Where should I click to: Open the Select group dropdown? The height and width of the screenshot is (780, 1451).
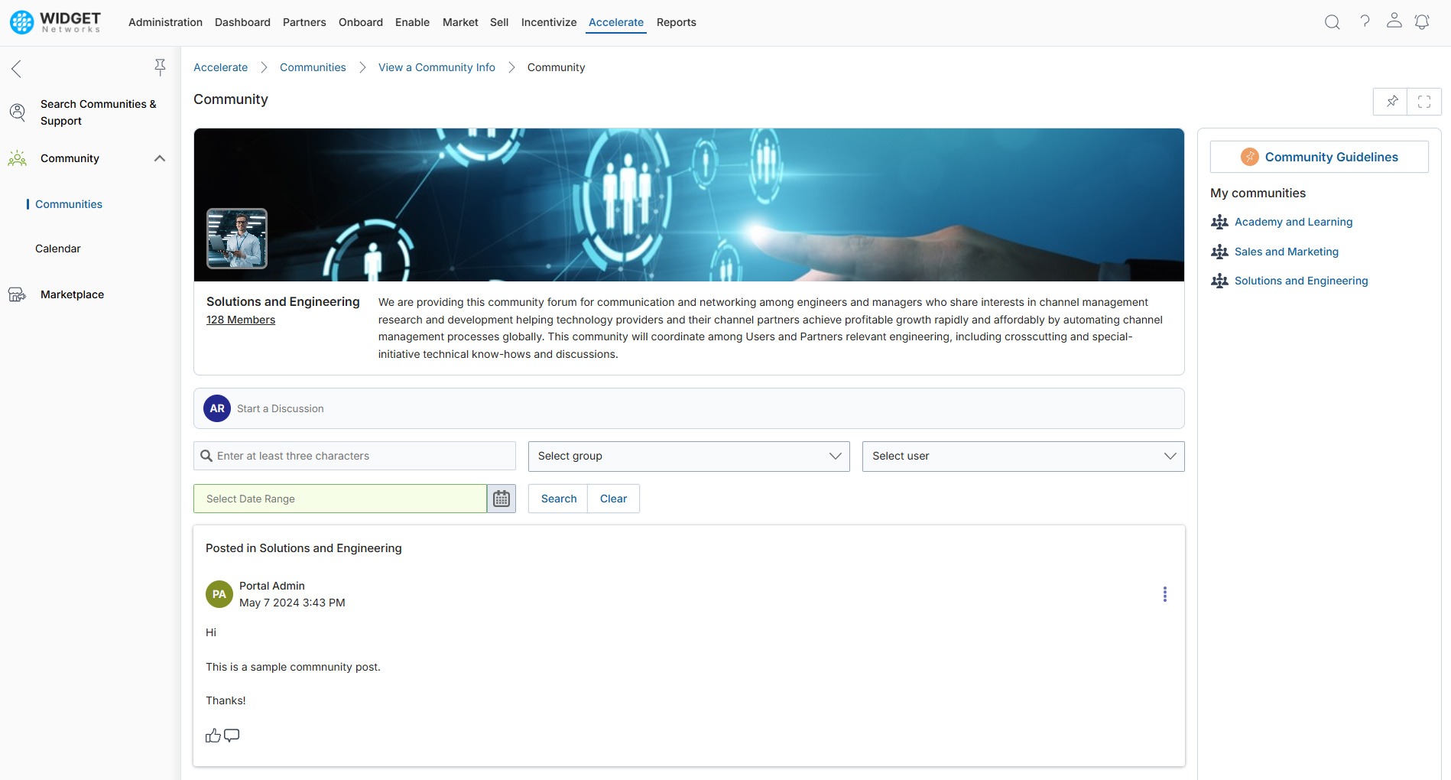(x=688, y=457)
